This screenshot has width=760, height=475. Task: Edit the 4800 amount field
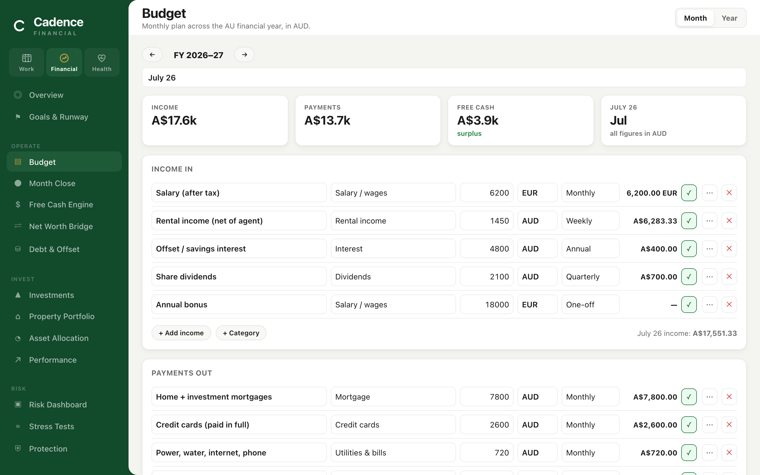486,248
